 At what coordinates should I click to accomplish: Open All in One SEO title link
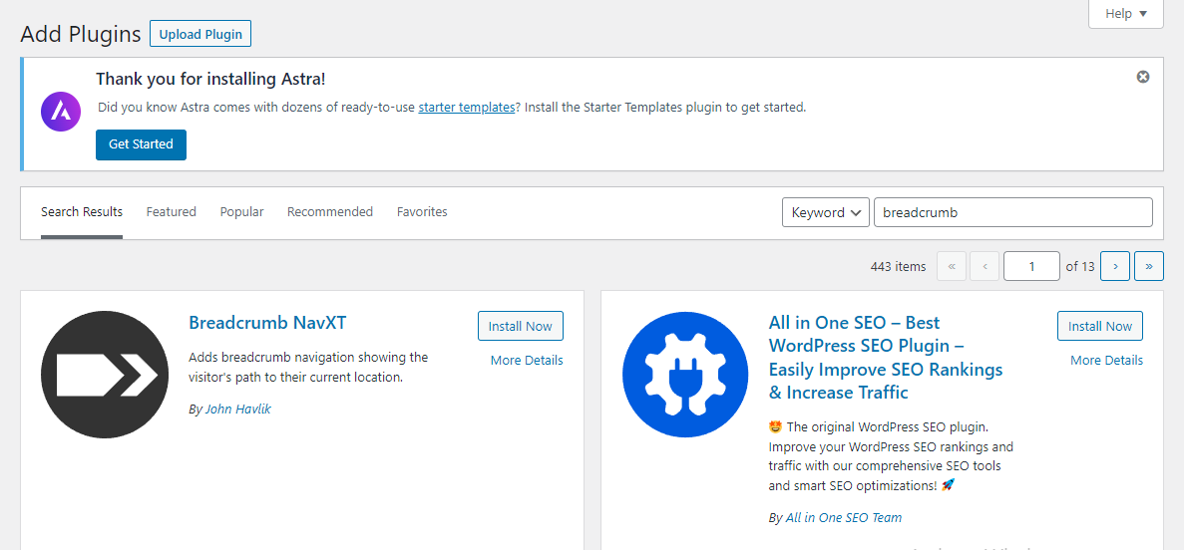coord(886,358)
